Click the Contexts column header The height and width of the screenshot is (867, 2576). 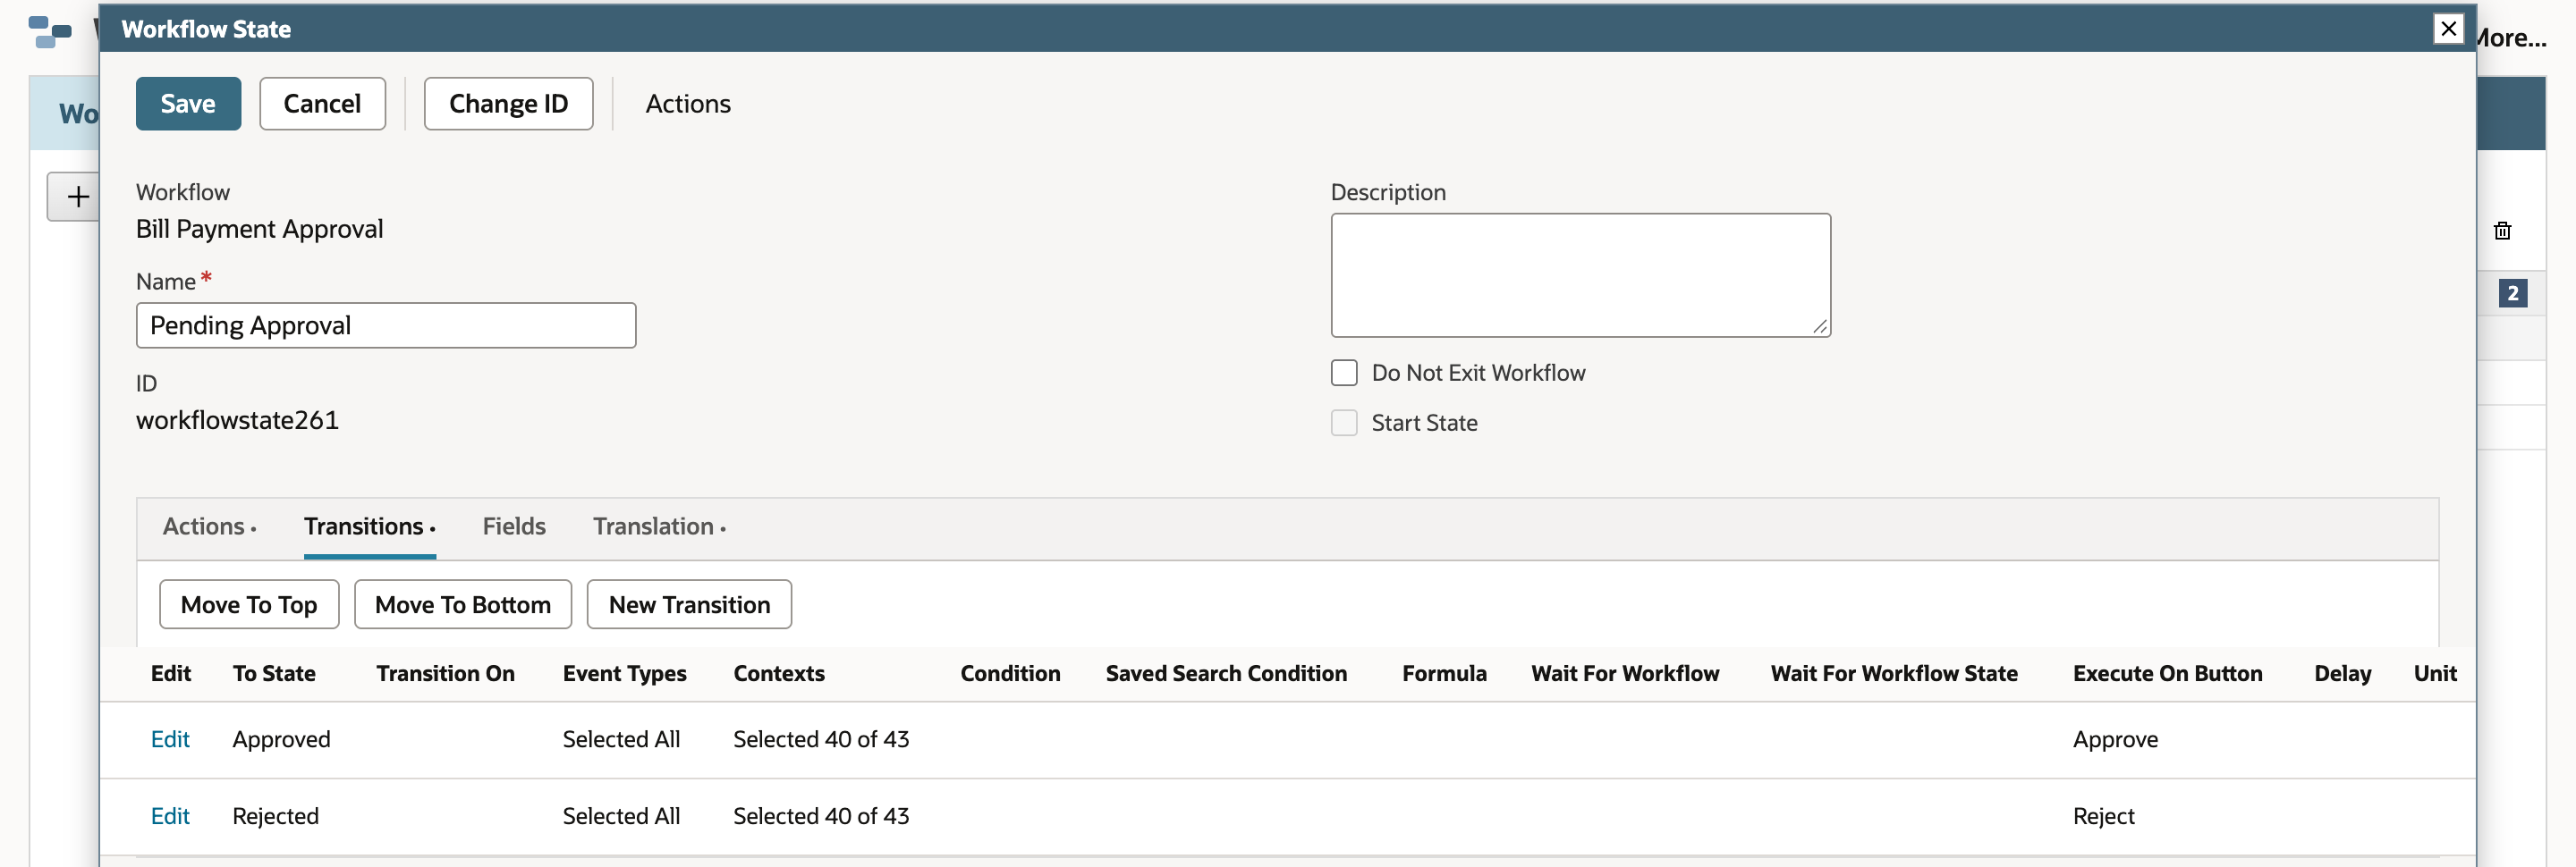(779, 673)
